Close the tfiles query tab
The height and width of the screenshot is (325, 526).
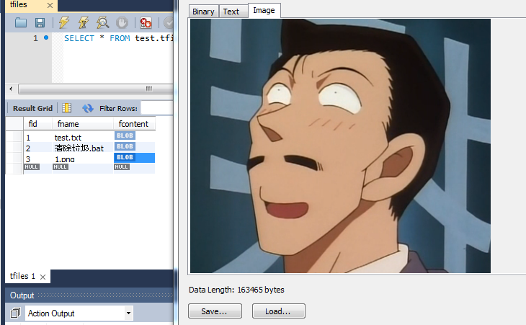(50, 5)
